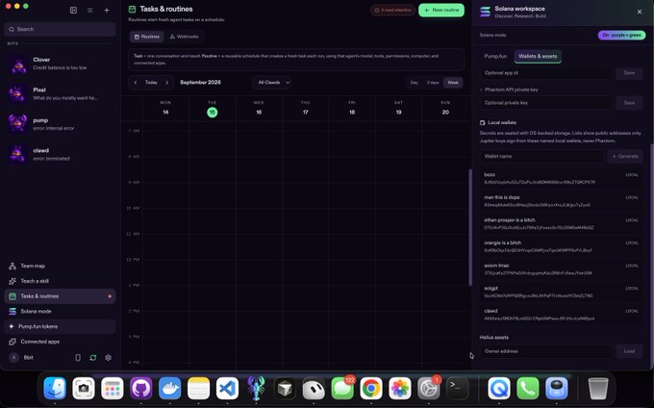Click the Wallet name input field
654x408 pixels.
coord(541,157)
